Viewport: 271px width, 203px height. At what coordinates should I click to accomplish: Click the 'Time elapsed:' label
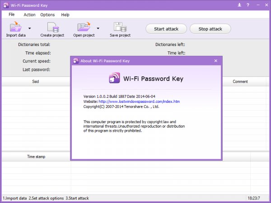coord(38,53)
